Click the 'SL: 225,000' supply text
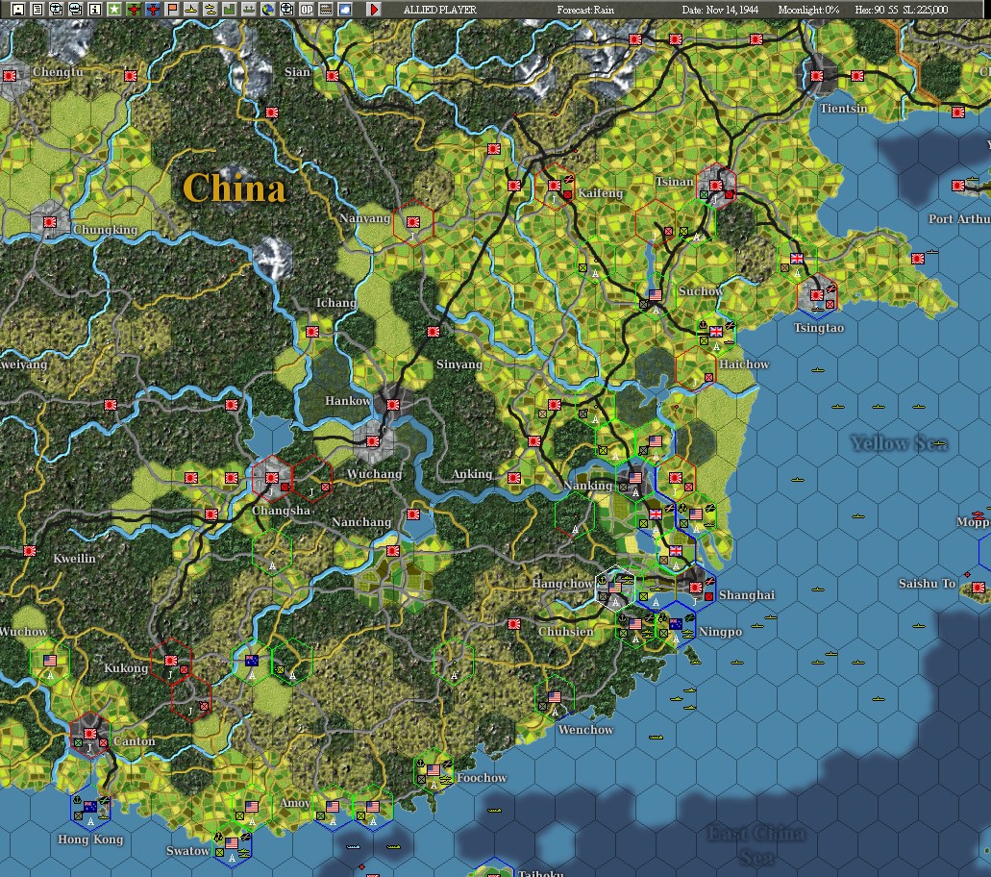 point(926,10)
